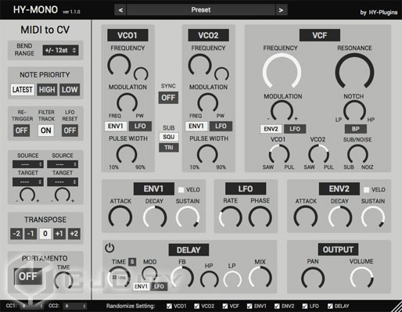This screenshot has height=312, width=402.
Task: Open the CC1 assignment dropdown
Action: coord(31,306)
